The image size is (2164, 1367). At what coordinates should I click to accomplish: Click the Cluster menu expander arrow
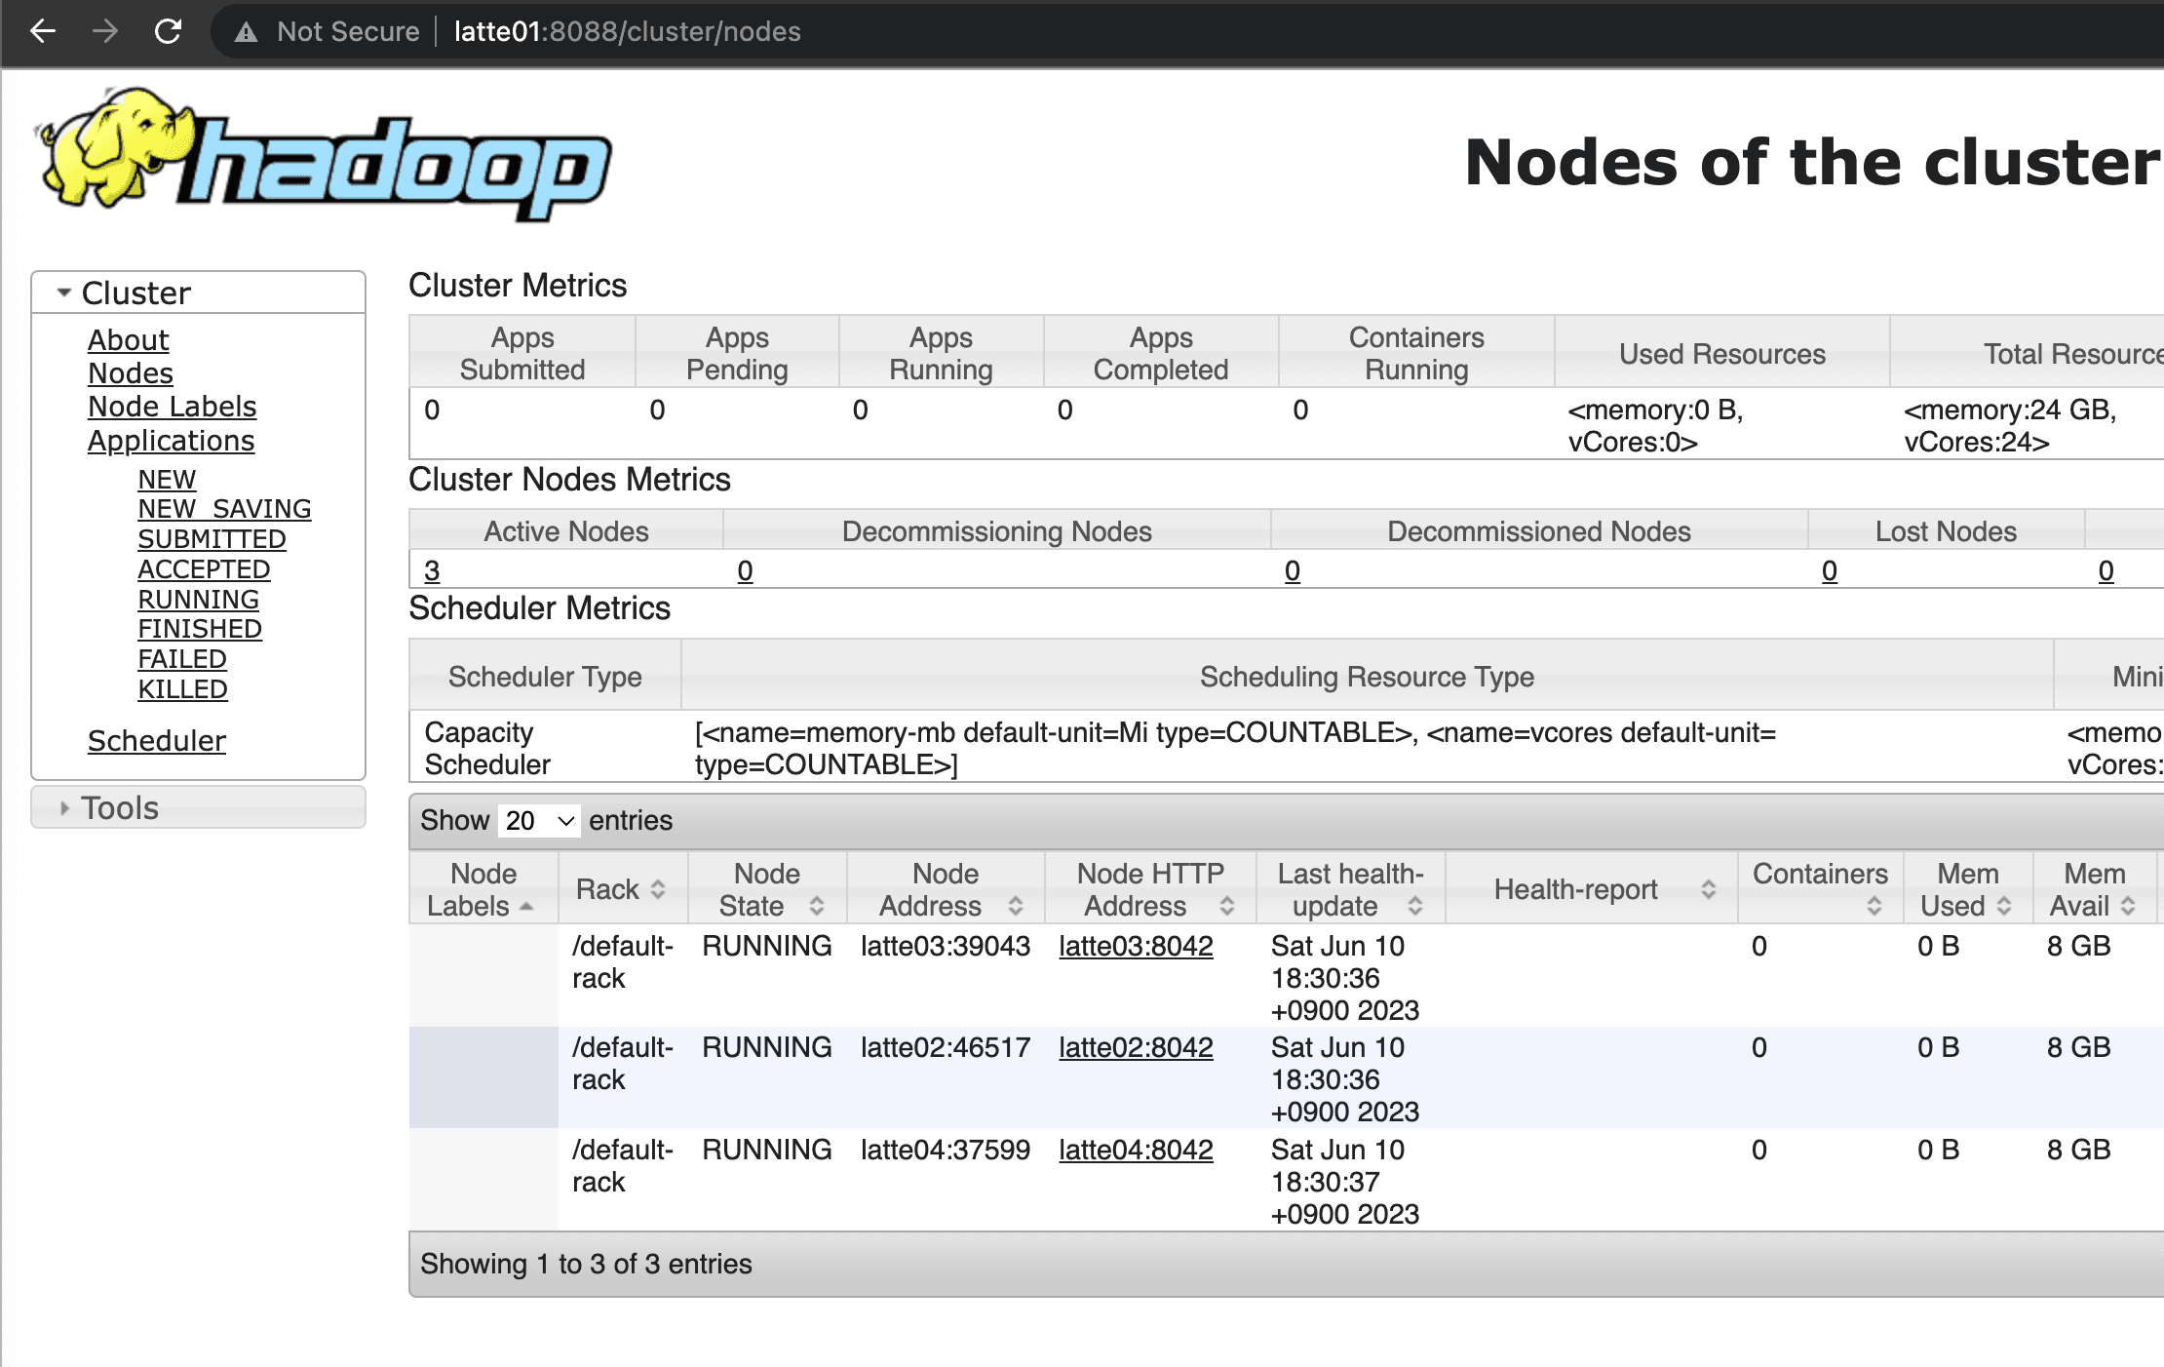(59, 292)
